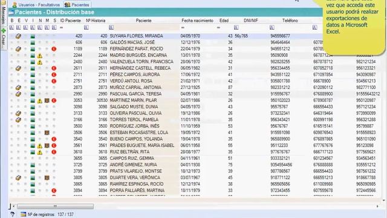This screenshot has width=387, height=218.
Task: Click the red status icon for RUIZ BELTRÁN, RITA
Action: pyautogui.click(x=54, y=152)
